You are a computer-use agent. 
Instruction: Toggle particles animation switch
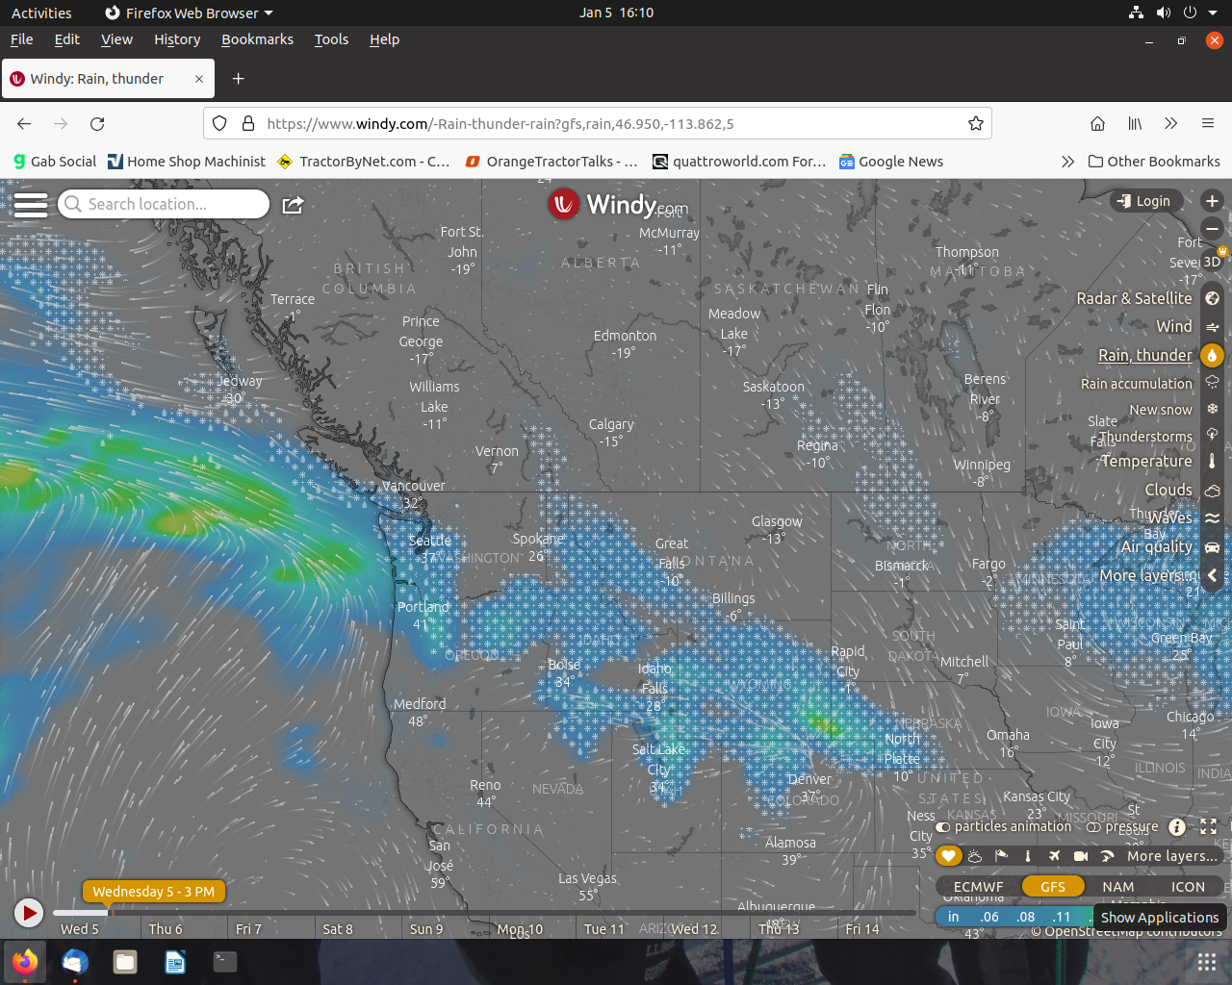pyautogui.click(x=943, y=827)
